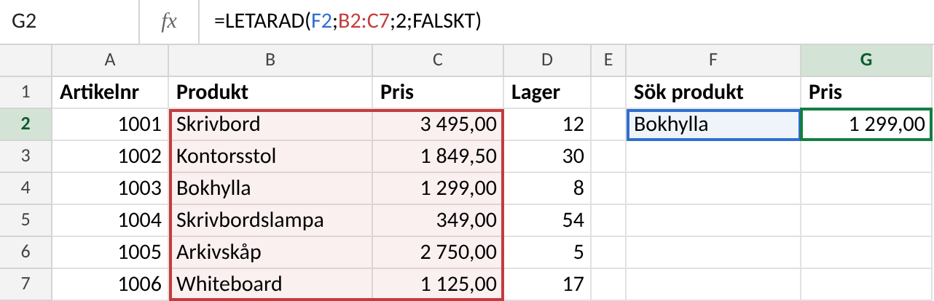Select the stock cell showing 54

[547, 220]
